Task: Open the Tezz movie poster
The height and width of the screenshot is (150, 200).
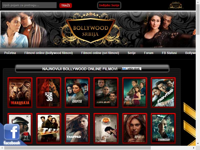Action: tap(48, 128)
